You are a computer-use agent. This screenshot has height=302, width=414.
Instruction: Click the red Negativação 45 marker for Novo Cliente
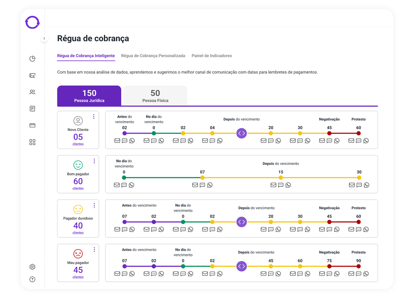329,133
